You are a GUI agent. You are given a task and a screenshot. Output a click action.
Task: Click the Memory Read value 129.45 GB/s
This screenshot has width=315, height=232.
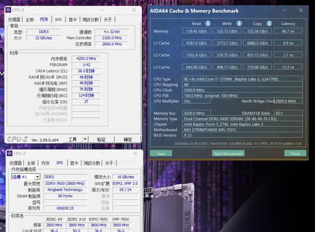pos(196,31)
